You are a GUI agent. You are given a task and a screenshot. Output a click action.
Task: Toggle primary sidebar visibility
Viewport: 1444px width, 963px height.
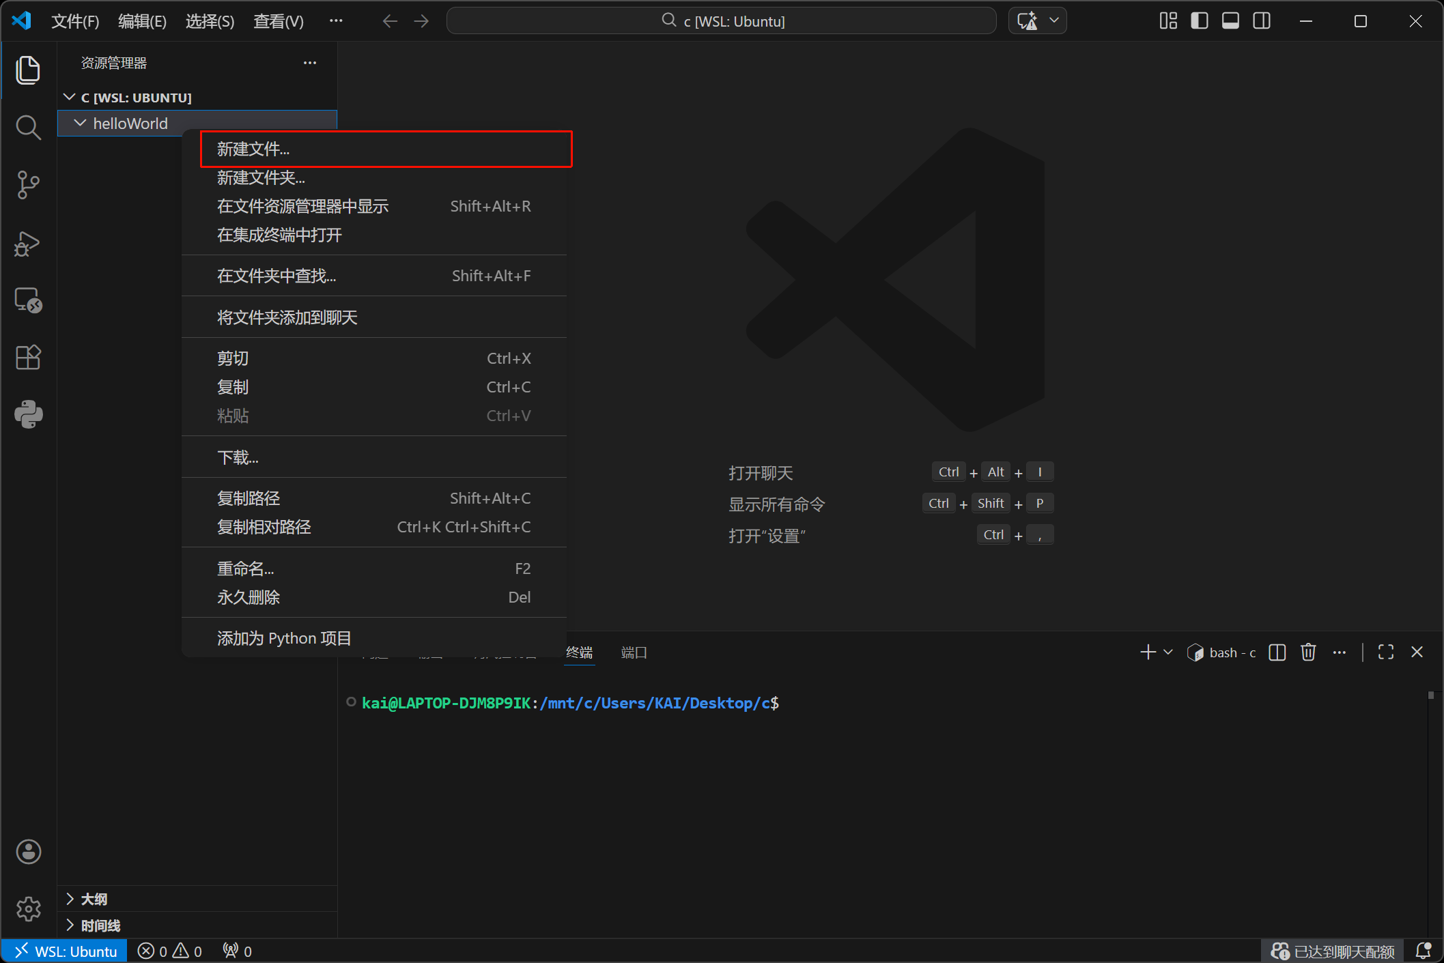point(1200,21)
